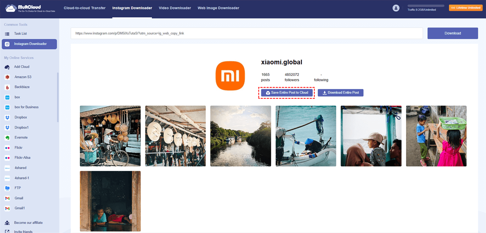486x233 pixels.
Task: Open the user account avatar icon
Action: click(x=396, y=8)
